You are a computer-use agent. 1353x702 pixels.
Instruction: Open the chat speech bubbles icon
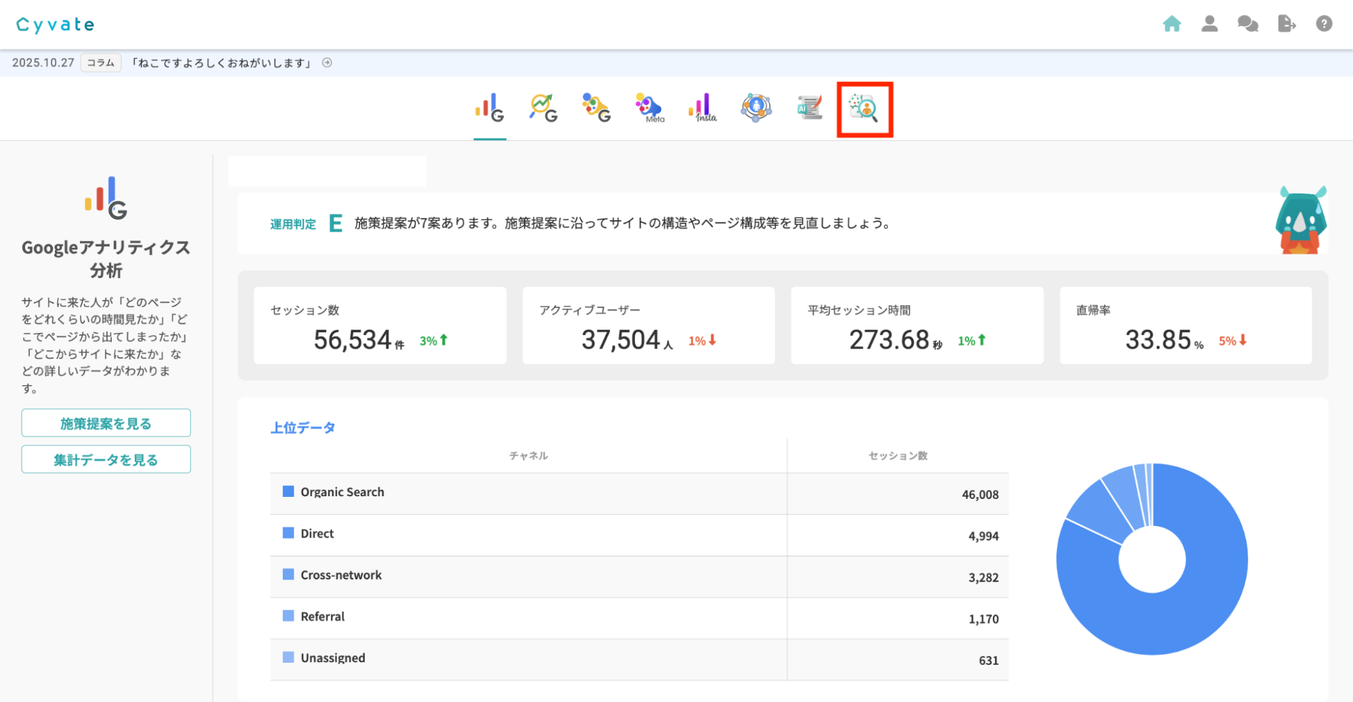click(1247, 24)
